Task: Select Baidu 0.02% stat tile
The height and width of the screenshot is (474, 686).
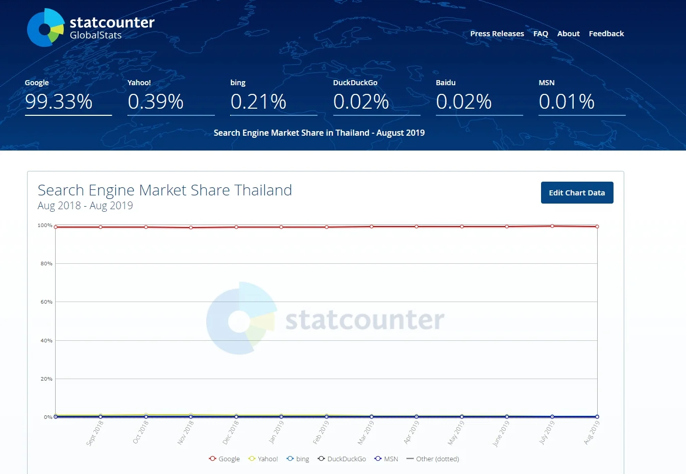Action: [479, 96]
